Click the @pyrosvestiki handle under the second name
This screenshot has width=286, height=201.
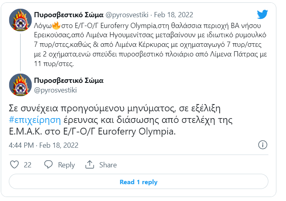point(54,90)
